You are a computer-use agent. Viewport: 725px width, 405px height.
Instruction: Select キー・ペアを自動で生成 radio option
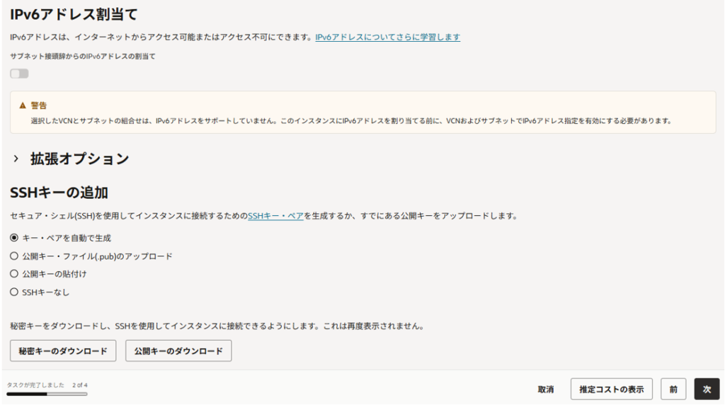pyautogui.click(x=14, y=238)
